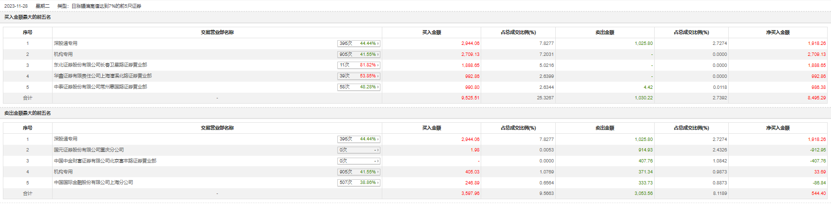Click the 买入金额最大的前五名 section heading
This screenshot has width=831, height=204.
pos(28,17)
